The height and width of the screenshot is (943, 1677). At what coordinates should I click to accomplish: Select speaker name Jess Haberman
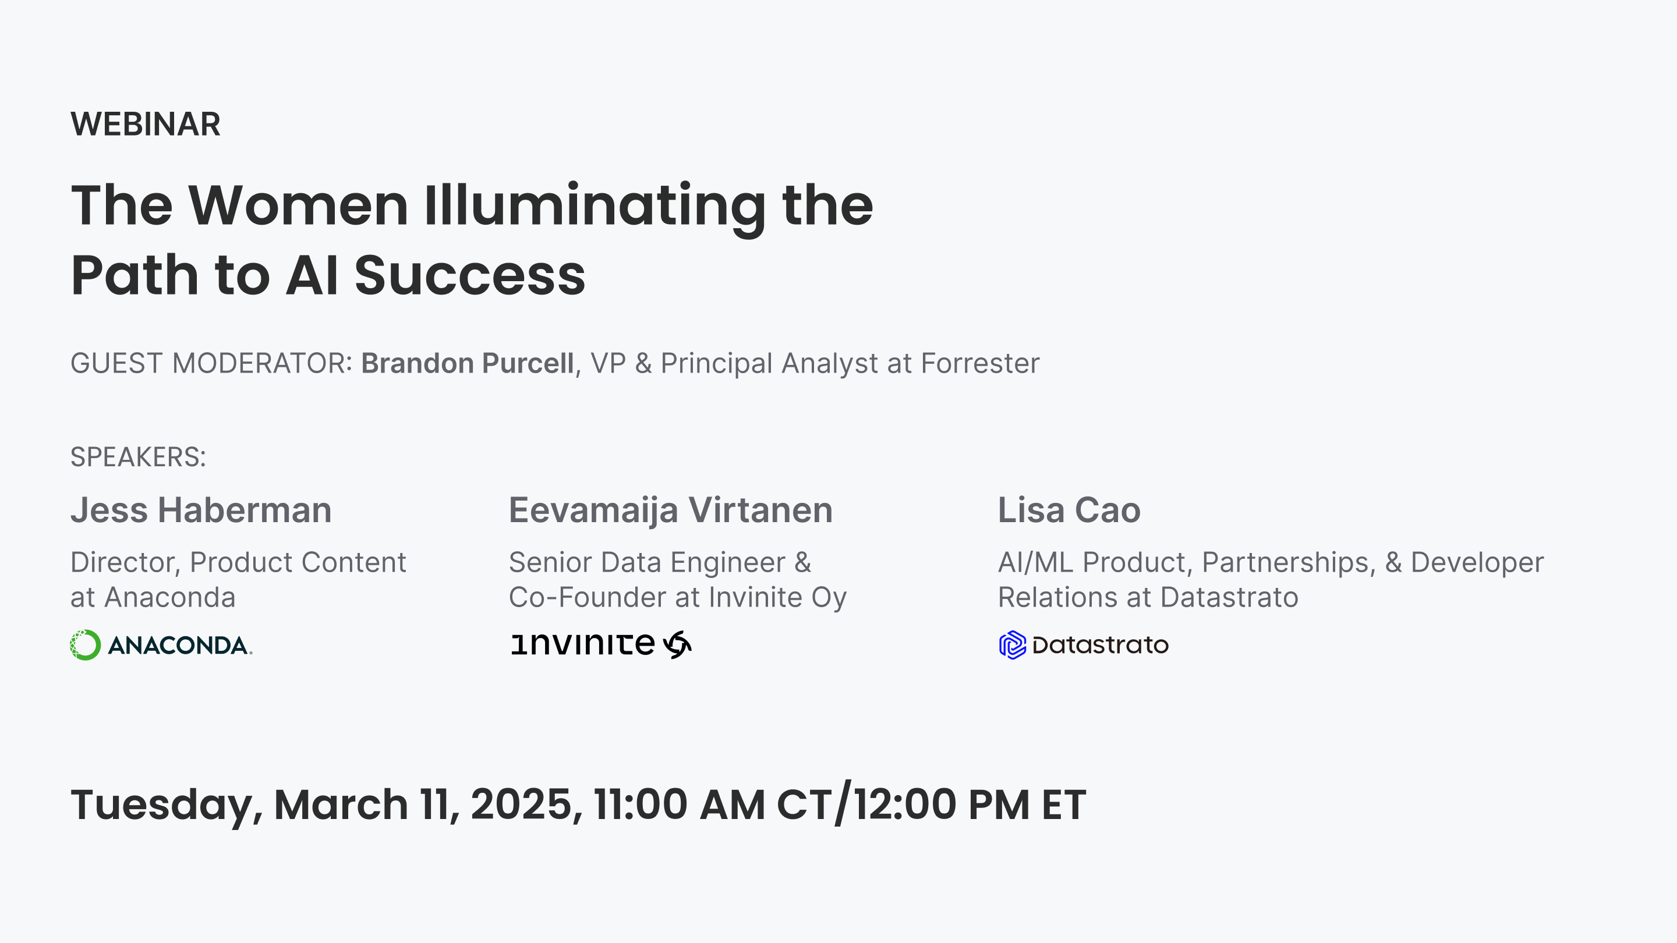coord(201,509)
